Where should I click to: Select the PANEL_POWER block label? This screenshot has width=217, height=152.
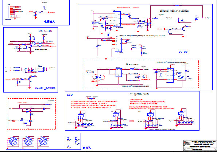[45, 88]
